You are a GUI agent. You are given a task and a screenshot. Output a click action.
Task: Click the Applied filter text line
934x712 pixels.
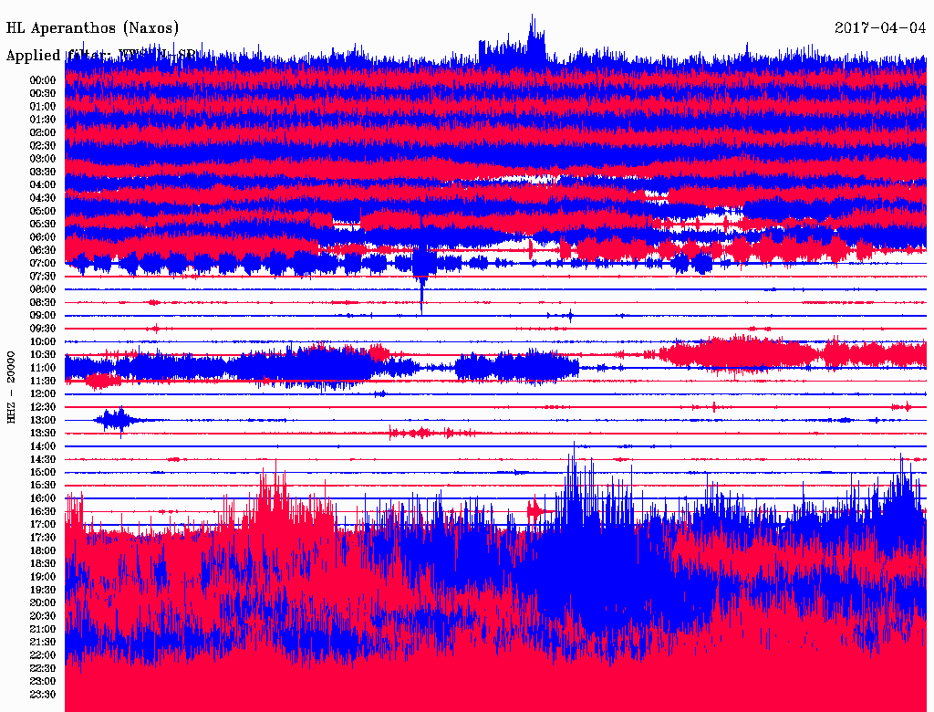pos(100,56)
